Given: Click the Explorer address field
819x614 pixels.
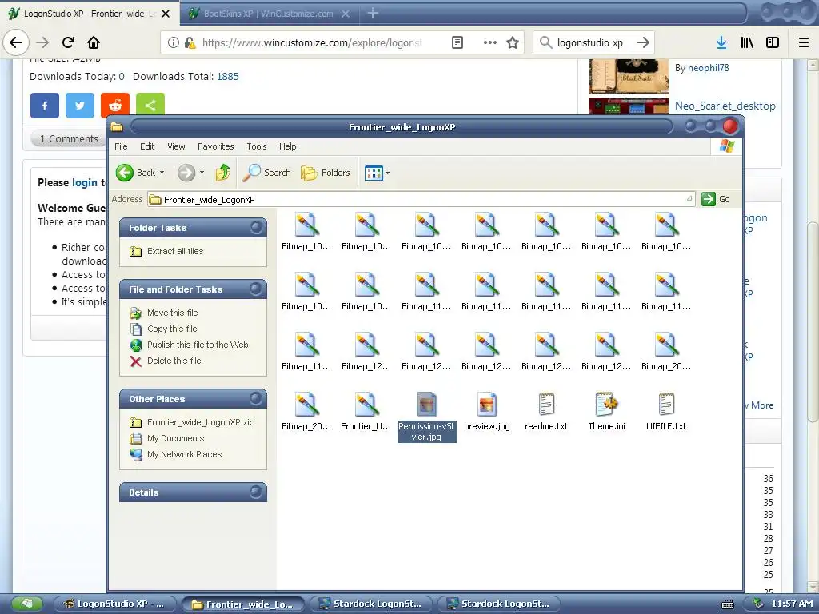Looking at the screenshot, I should [421, 199].
